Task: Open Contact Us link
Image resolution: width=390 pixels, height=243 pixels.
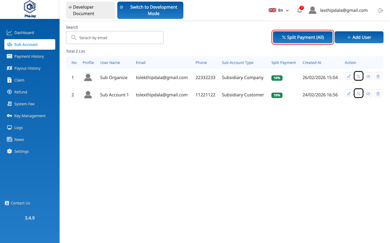Action: click(x=18, y=203)
